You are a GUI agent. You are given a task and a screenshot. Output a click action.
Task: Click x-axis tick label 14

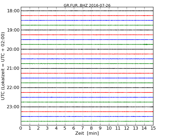(x=144, y=128)
